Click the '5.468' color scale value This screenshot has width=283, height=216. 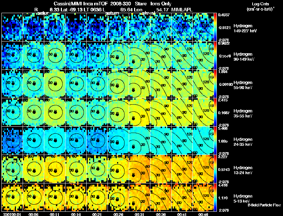(x=223, y=128)
